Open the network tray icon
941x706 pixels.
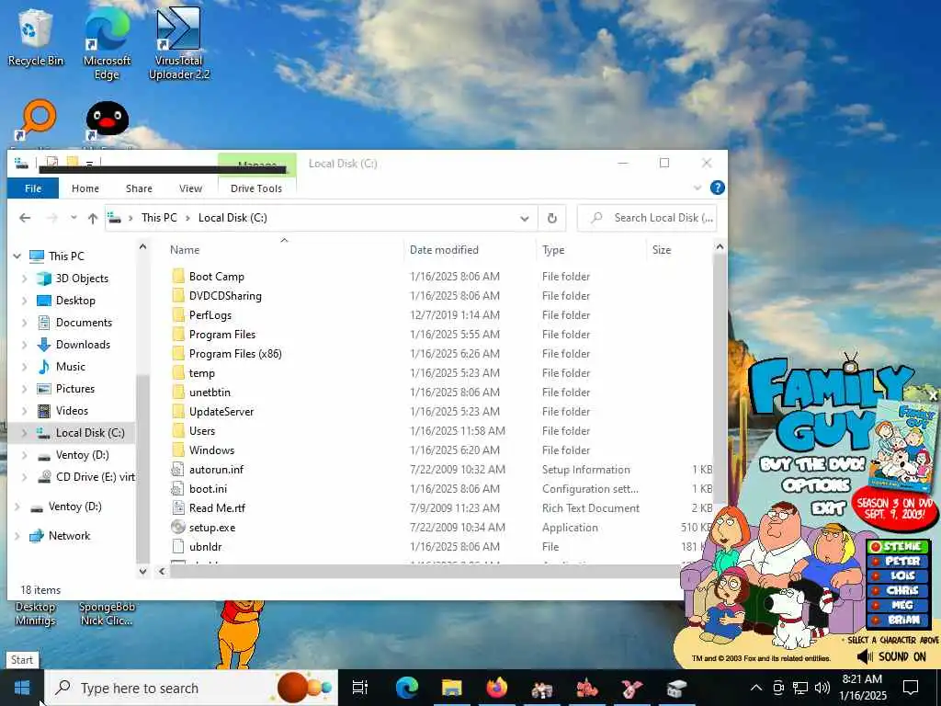[x=800, y=688]
